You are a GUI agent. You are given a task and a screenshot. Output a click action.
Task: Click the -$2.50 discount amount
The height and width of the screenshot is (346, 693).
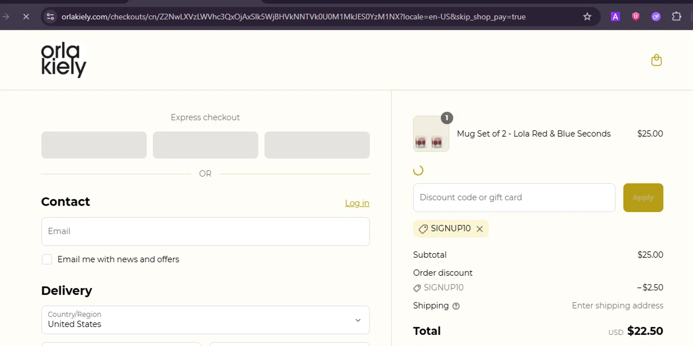point(650,287)
